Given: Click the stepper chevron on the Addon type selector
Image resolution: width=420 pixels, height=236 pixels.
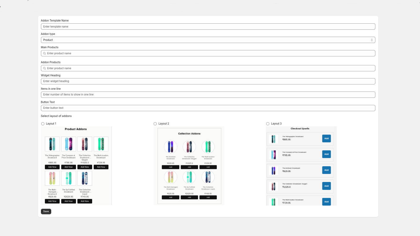Looking at the screenshot, I should click(x=372, y=40).
